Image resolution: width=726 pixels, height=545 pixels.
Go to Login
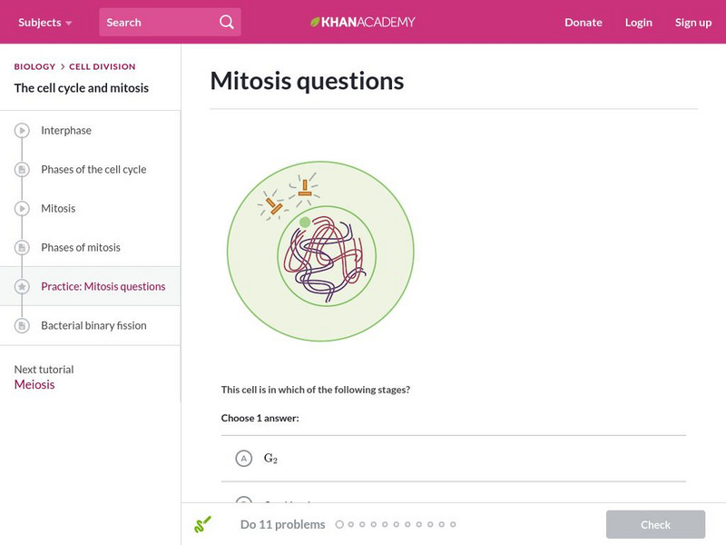[x=638, y=22]
